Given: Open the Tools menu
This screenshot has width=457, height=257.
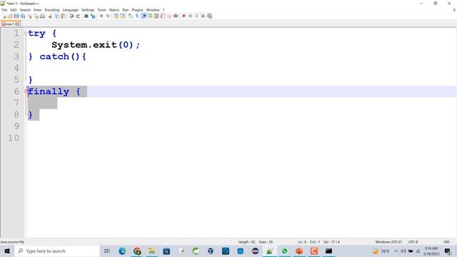Looking at the screenshot, I should click(x=101, y=10).
